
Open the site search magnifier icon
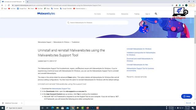click(x=156, y=14)
